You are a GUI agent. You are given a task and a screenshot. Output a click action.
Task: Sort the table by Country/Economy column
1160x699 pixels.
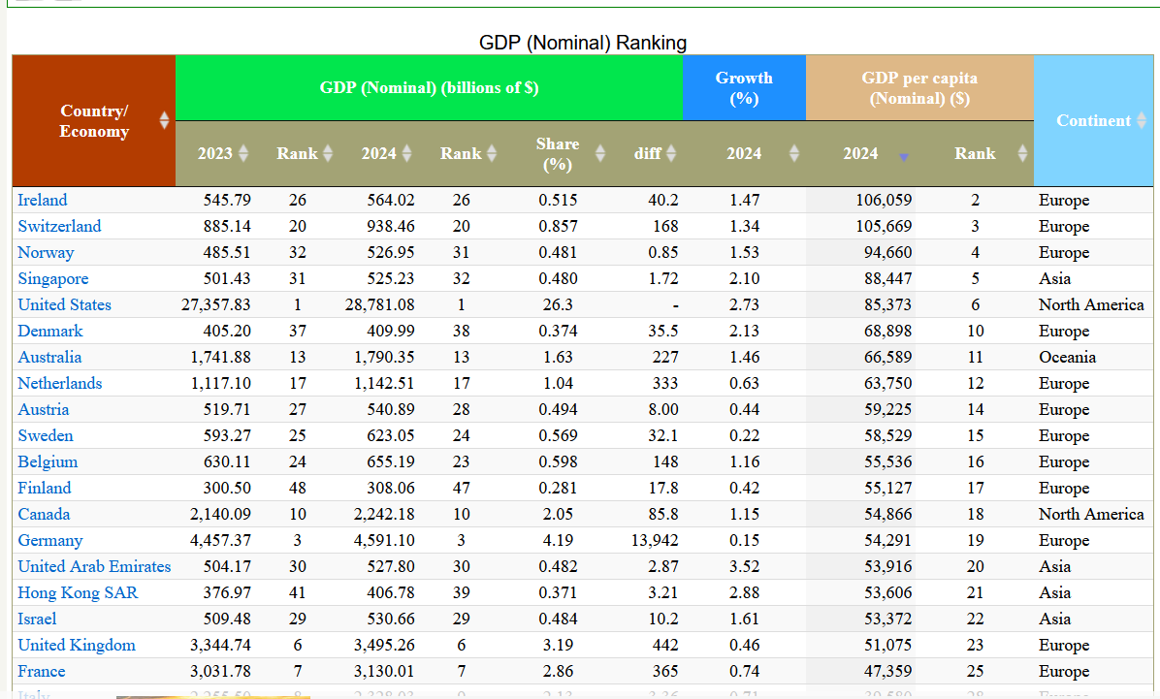tap(165, 121)
